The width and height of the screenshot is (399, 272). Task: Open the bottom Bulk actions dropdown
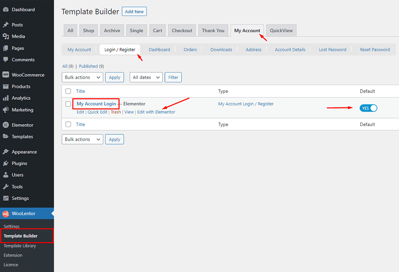[82, 139]
